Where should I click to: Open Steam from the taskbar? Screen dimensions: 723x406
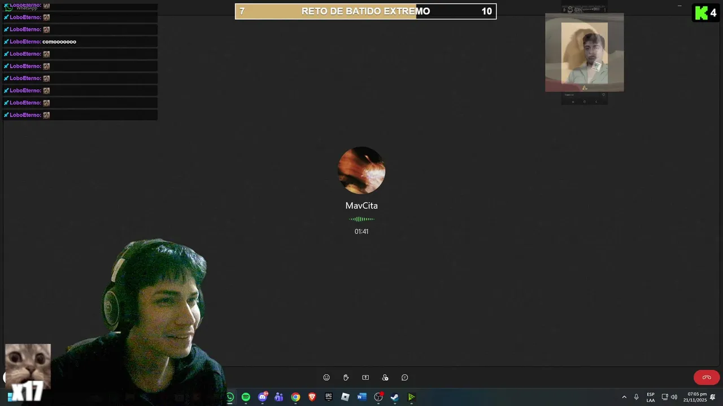[x=395, y=397]
